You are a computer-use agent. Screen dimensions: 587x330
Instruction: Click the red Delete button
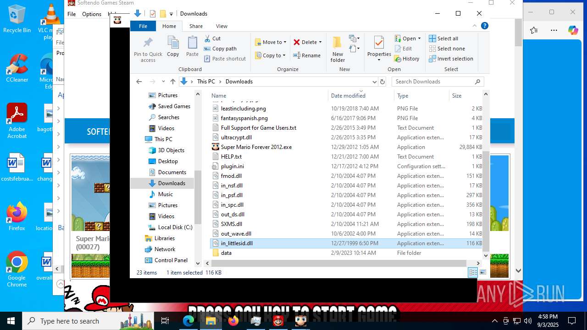(305, 42)
